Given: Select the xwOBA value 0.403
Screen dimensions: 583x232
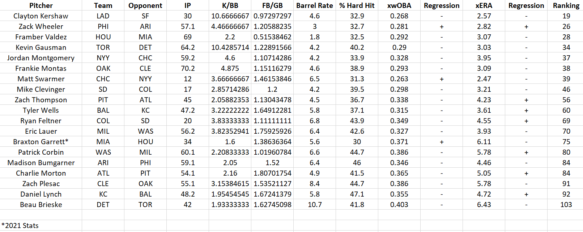Looking at the screenshot, I should pos(399,205).
